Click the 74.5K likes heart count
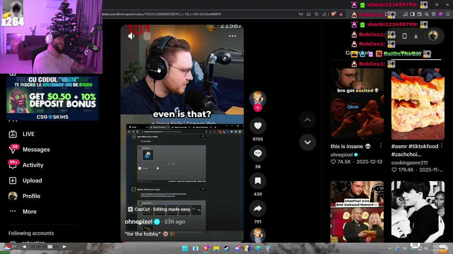This screenshot has height=254, width=453. coord(340,162)
